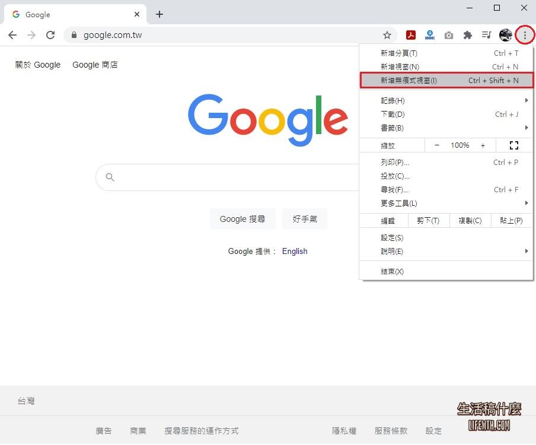Click the search magnifier icon in search box
Image resolution: width=536 pixels, height=445 pixels.
[110, 177]
